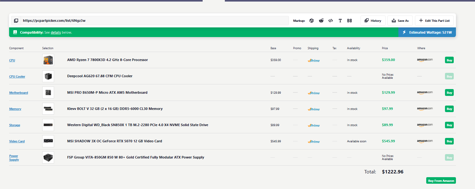This screenshot has width=475, height=189.
Task: Open the Motherboard component link
Action: (18, 92)
